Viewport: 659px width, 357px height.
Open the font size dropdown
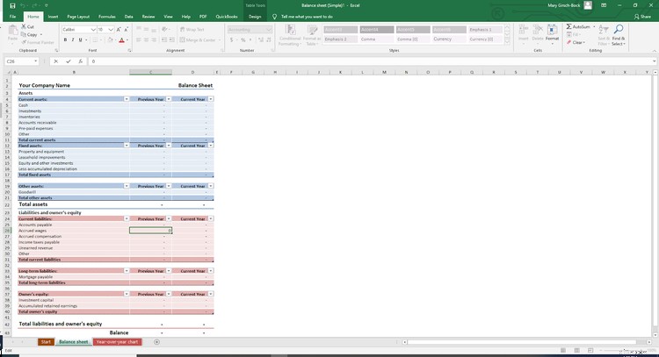click(x=111, y=30)
